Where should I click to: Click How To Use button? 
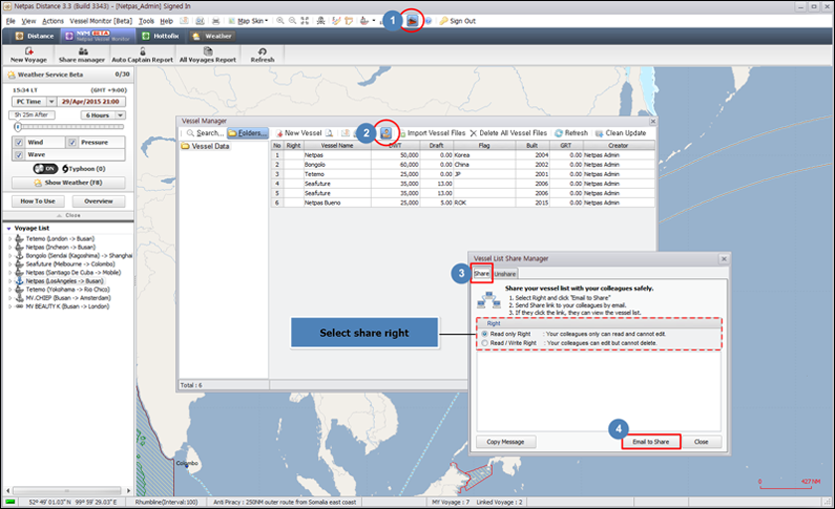(x=38, y=201)
